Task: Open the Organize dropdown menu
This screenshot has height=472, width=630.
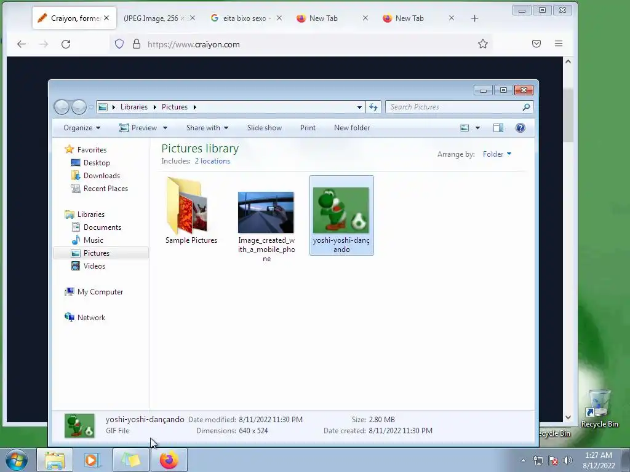Action: click(x=82, y=128)
